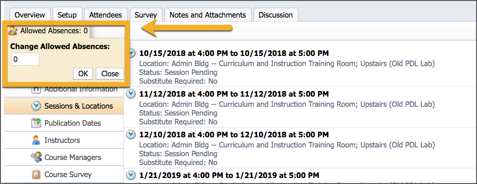The width and height of the screenshot is (477, 184).
Task: Open the 12/10/2018 session title link
Action: click(234, 134)
